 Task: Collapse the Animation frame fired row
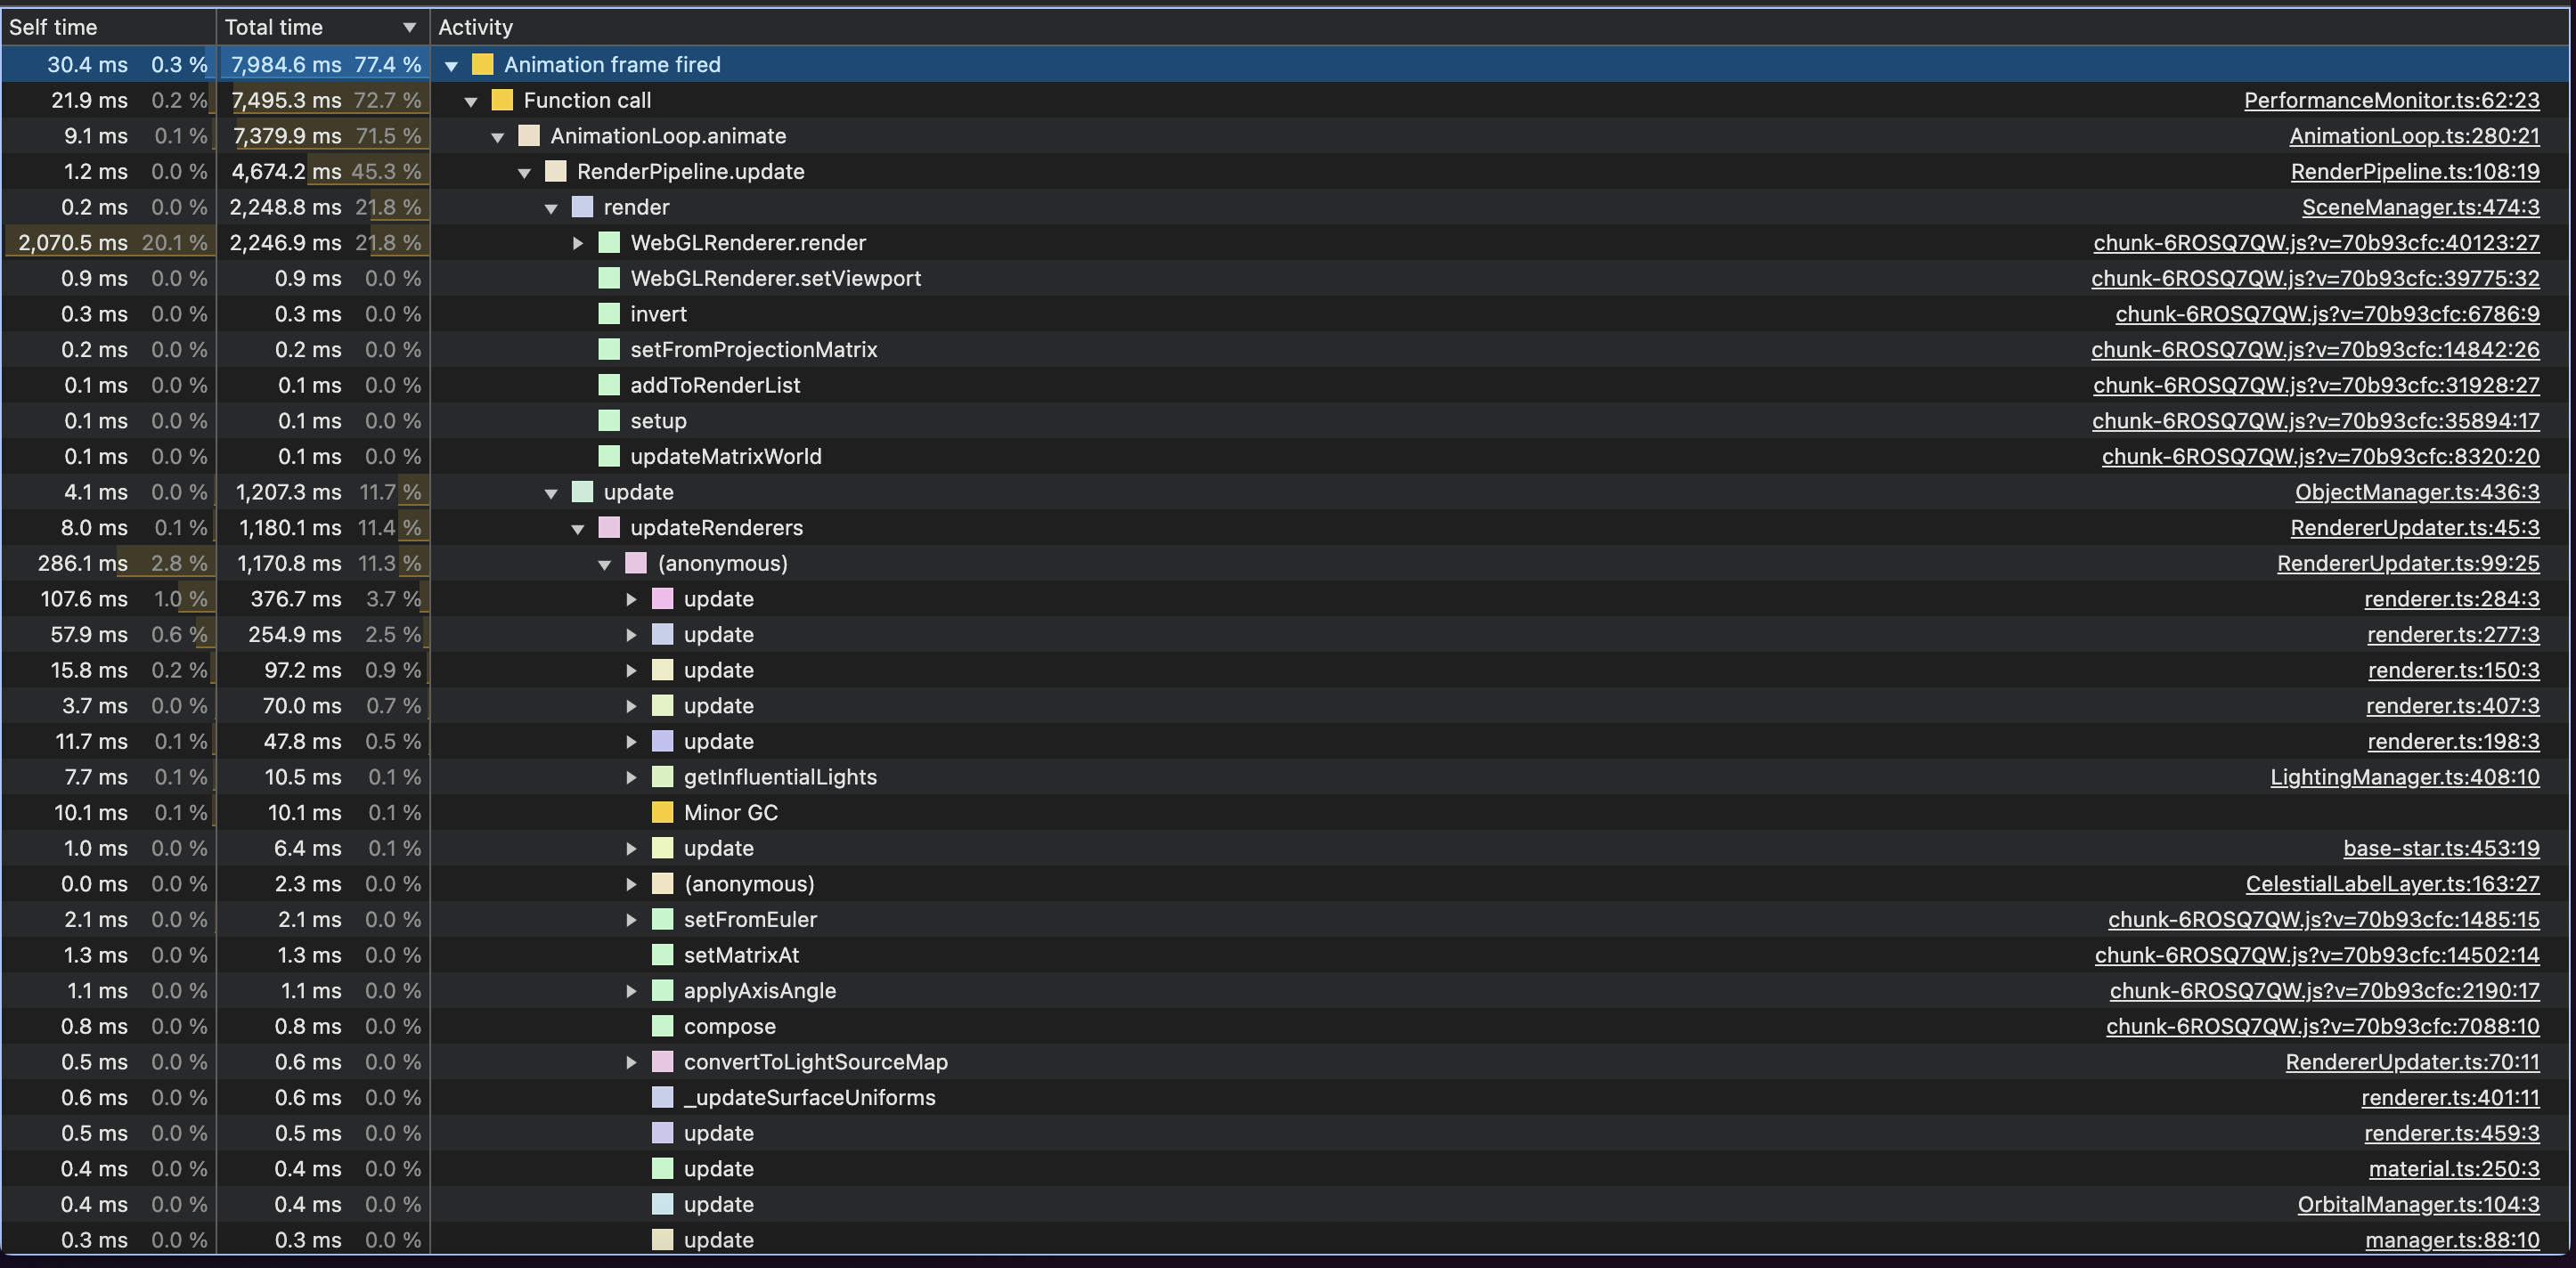(x=451, y=66)
